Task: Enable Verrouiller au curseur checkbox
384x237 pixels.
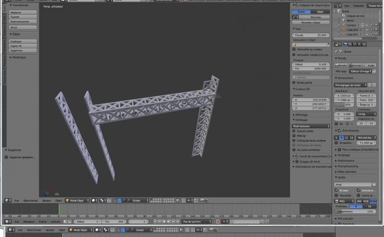Action: click(294, 49)
